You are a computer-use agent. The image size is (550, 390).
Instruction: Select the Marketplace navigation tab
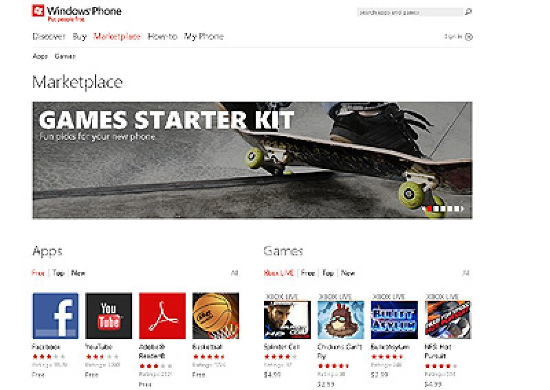point(117,36)
